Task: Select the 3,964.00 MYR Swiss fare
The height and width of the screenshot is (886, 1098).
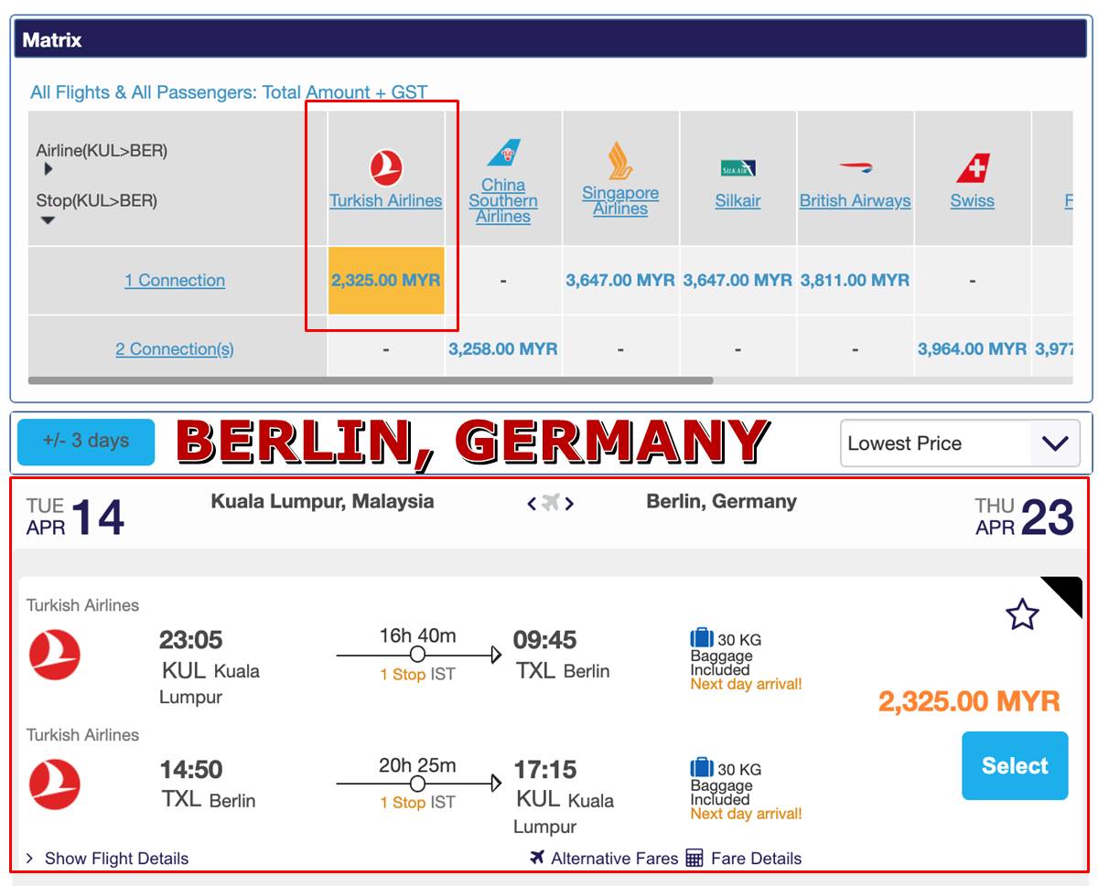Action: pyautogui.click(x=973, y=349)
